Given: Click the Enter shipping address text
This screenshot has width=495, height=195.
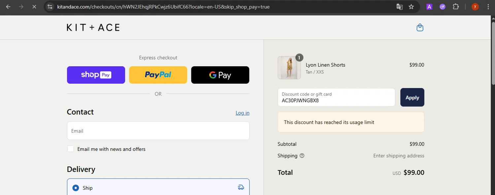Looking at the screenshot, I should point(399,156).
